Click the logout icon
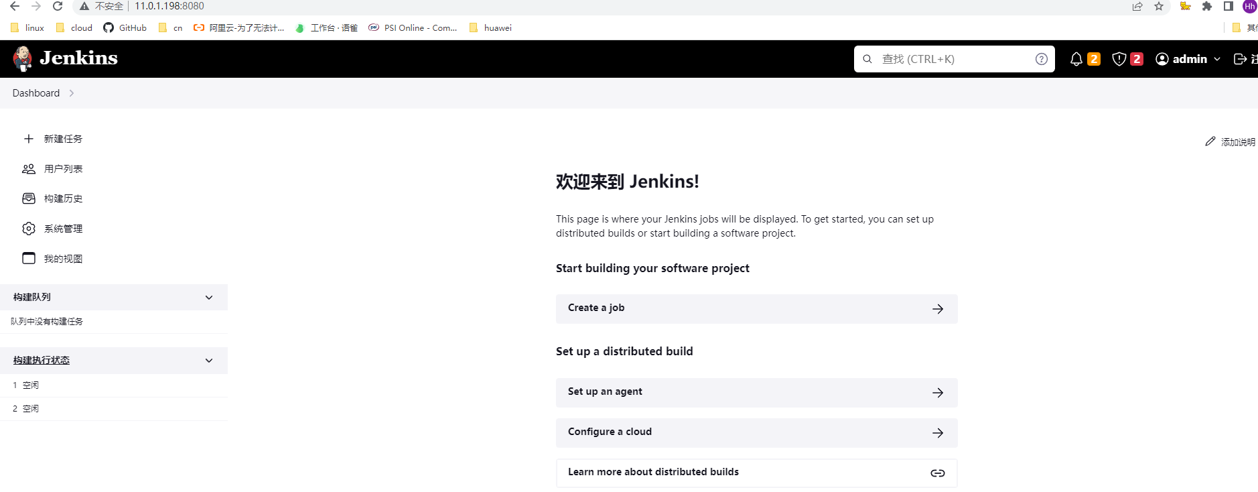The image size is (1258, 492). click(x=1240, y=59)
